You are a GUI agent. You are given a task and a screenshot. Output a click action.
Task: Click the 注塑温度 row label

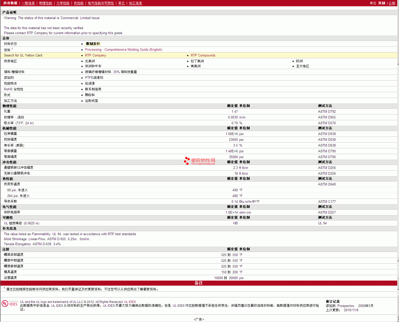10,278
